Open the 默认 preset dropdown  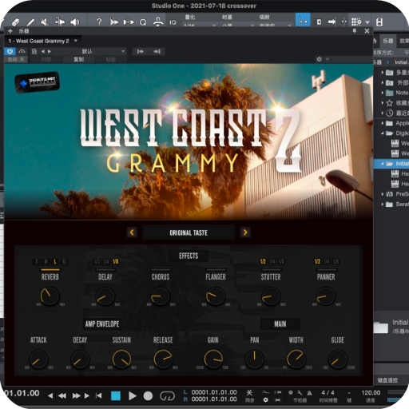[x=90, y=51]
